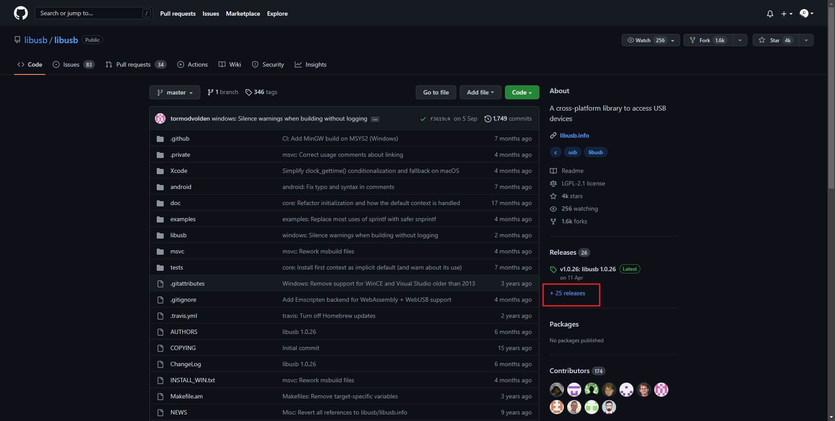Click the doc folder icon
Screen dimensions: 835x421
[x=160, y=203]
